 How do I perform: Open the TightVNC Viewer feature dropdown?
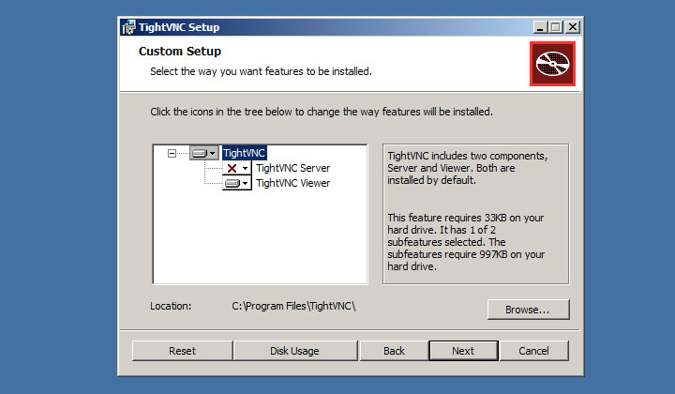(237, 184)
